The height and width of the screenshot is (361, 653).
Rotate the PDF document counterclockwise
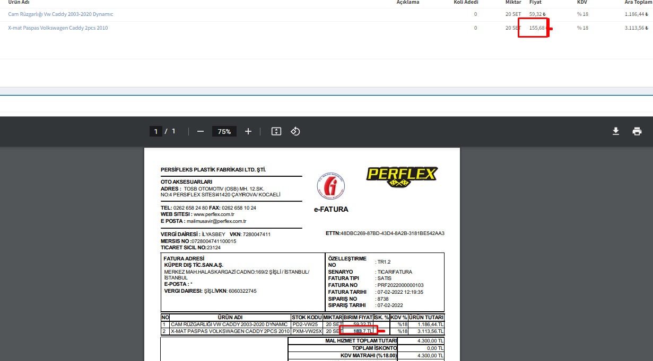click(x=295, y=131)
